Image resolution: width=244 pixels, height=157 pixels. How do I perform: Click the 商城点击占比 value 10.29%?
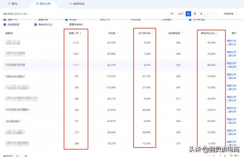pyautogui.click(x=211, y=87)
